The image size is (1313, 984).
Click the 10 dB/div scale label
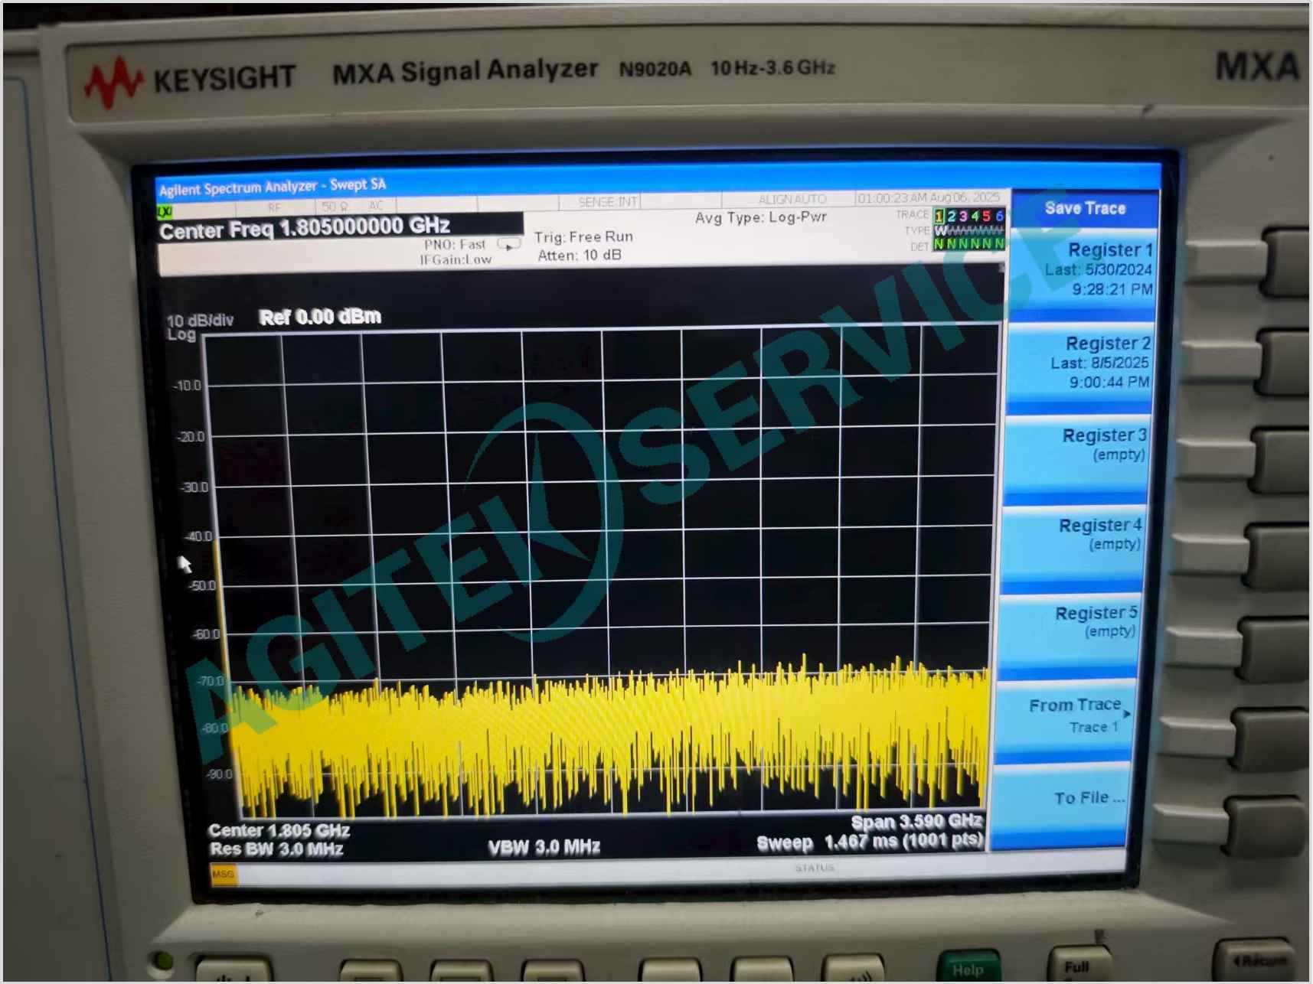point(200,321)
